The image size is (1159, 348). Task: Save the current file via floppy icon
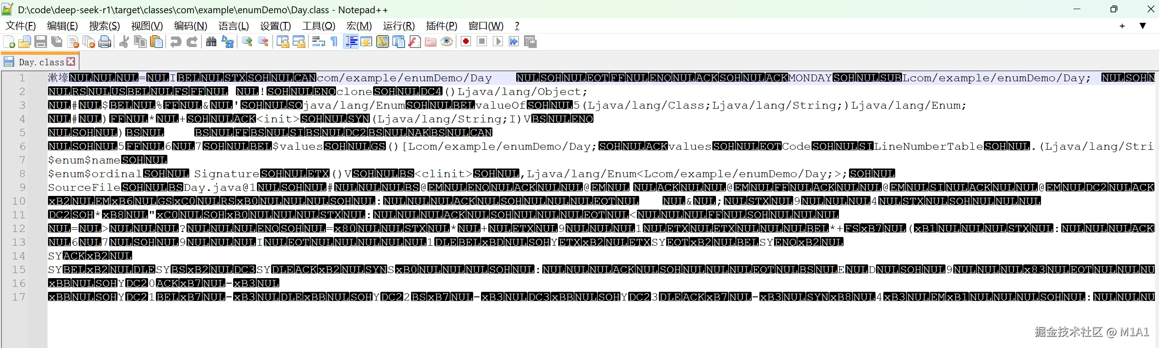click(41, 42)
